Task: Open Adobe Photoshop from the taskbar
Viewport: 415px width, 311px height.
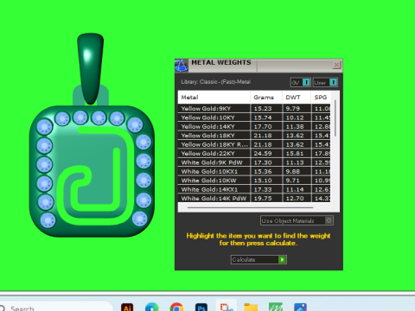Action: tap(201, 307)
